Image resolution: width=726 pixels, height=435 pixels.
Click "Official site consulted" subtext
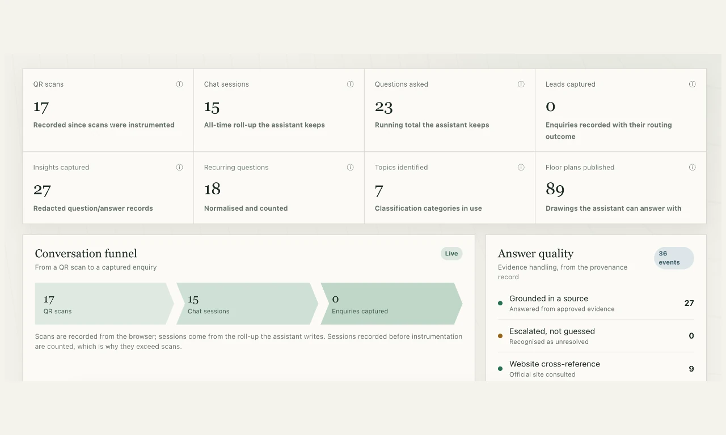point(542,375)
